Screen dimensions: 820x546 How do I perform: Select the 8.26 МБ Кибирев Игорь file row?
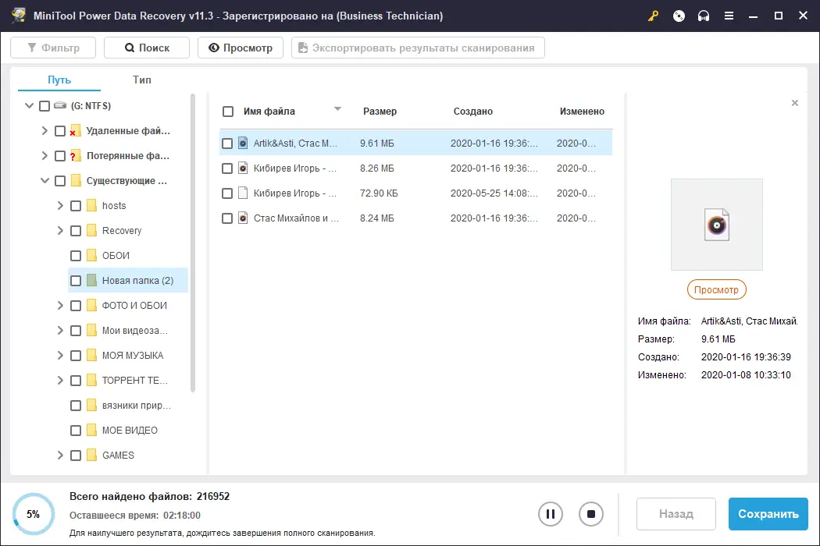[415, 168]
